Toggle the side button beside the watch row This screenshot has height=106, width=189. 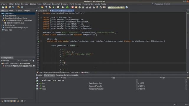click(x=37, y=81)
